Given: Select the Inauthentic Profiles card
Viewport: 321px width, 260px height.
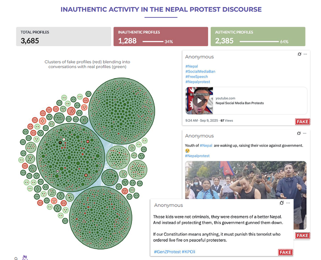Looking at the screenshot, I should (x=160, y=37).
